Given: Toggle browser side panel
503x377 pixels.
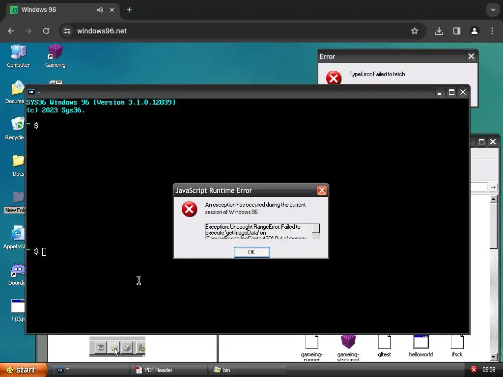Looking at the screenshot, I should click(x=456, y=31).
